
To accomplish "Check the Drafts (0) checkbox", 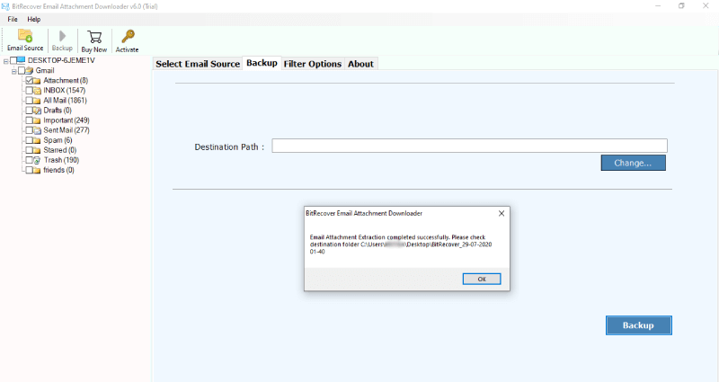I will pos(29,111).
